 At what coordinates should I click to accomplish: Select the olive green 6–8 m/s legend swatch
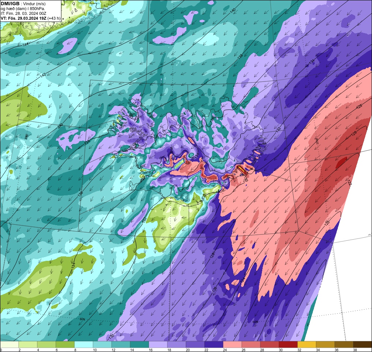(65, 344)
